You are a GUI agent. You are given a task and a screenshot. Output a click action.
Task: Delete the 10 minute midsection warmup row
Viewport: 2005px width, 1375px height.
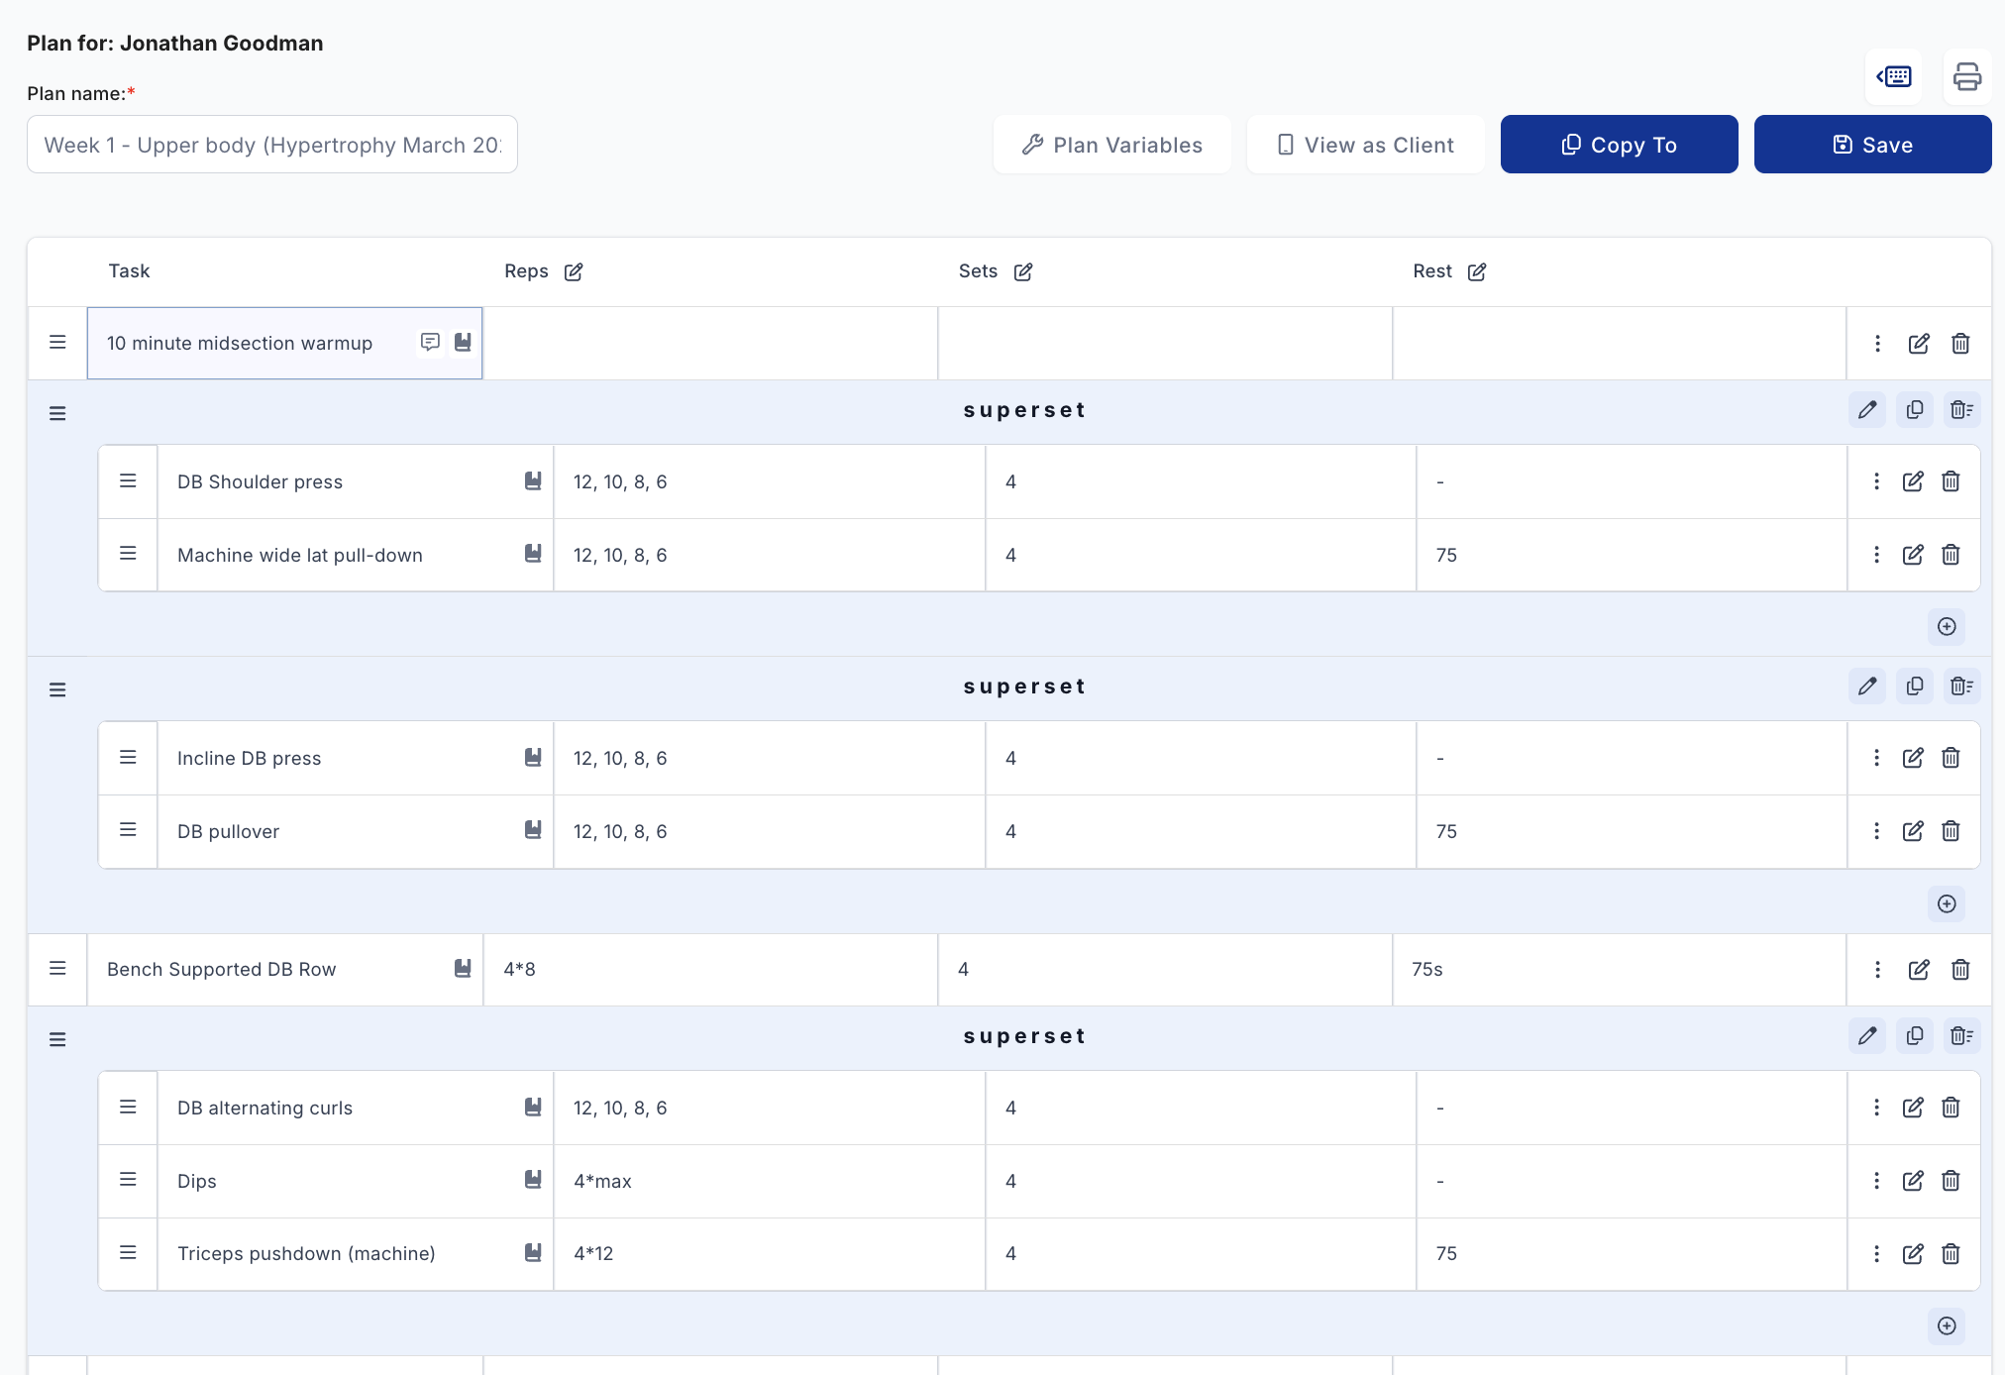point(1960,344)
